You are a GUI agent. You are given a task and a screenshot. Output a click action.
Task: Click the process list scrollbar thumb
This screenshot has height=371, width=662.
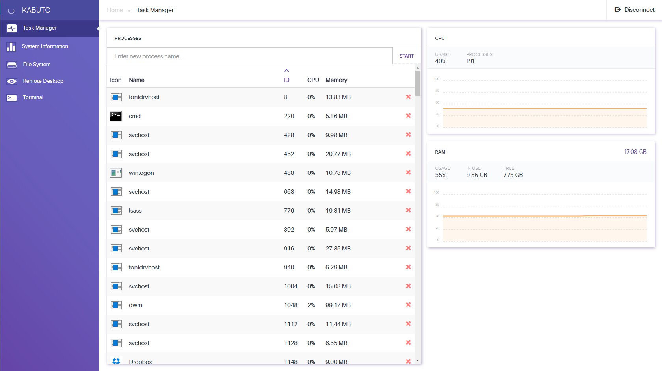[418, 83]
